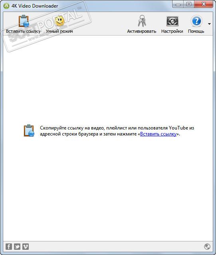Open the Twitter page icon
The width and height of the screenshot is (216, 255).
(17, 247)
